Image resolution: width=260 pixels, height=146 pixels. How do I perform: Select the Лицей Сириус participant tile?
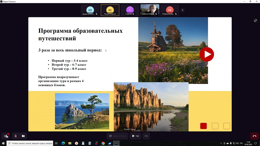click(x=110, y=10)
